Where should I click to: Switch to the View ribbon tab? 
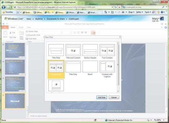[29, 28]
